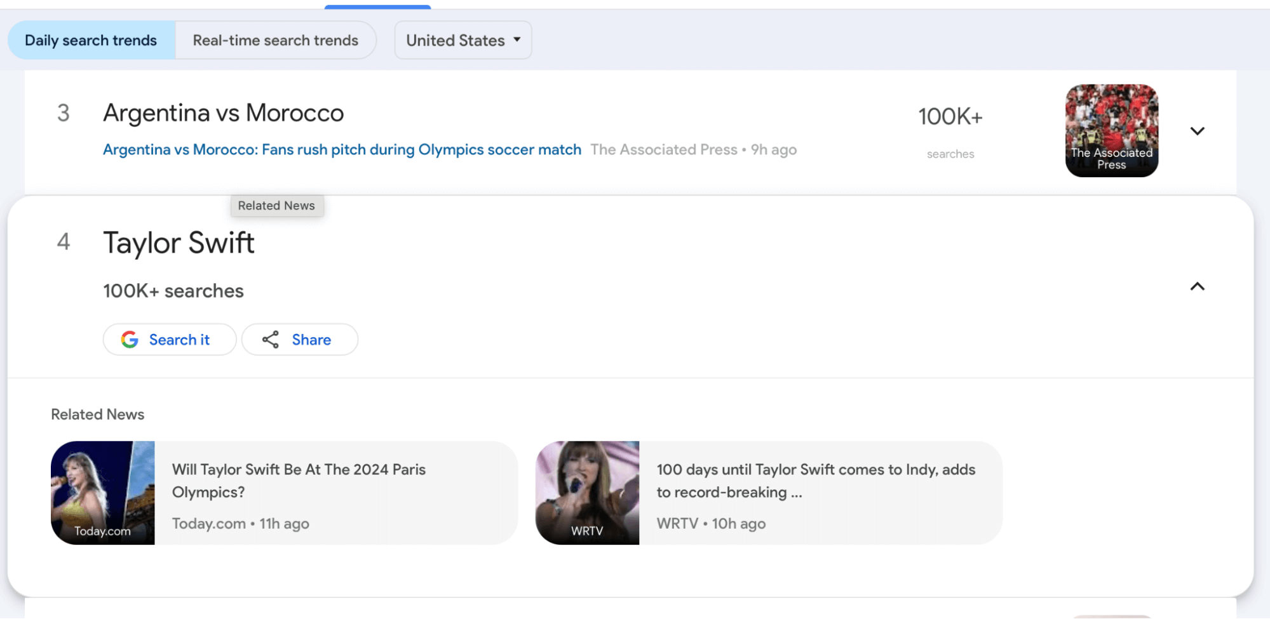Open the Today.com Paris Olympics article
Image resolution: width=1270 pixels, height=619 pixels.
(284, 493)
